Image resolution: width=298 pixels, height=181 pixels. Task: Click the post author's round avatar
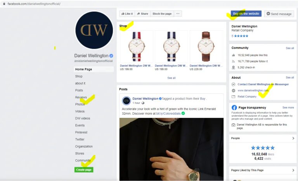click(x=126, y=101)
